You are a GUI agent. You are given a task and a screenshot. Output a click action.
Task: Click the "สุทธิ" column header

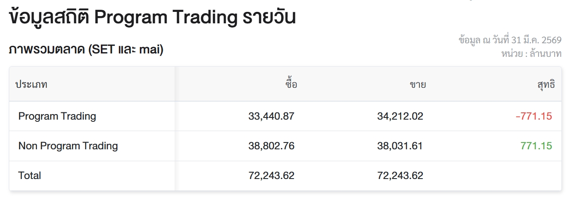point(546,84)
